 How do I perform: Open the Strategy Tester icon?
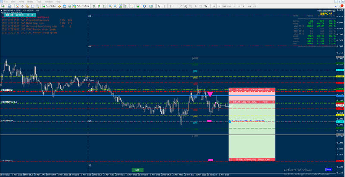[x=38, y=6]
